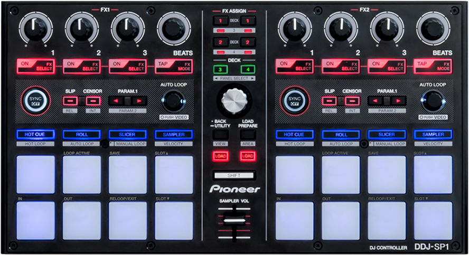Click left deck PARAM.1 left arrow
This screenshot has height=255, width=469.
click(116, 101)
